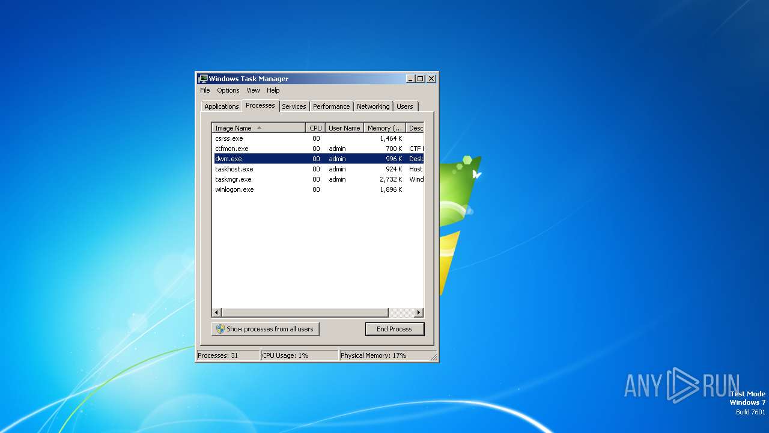769x433 pixels.
Task: Click the 1,896 K memory value
Action: click(391, 189)
